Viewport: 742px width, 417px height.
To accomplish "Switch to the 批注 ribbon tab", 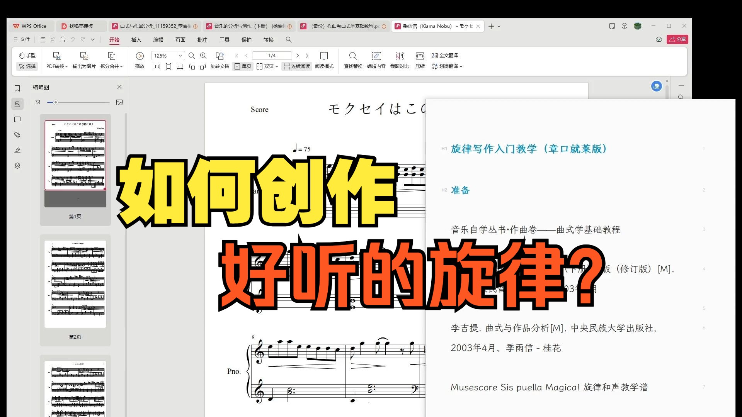I will coord(203,40).
